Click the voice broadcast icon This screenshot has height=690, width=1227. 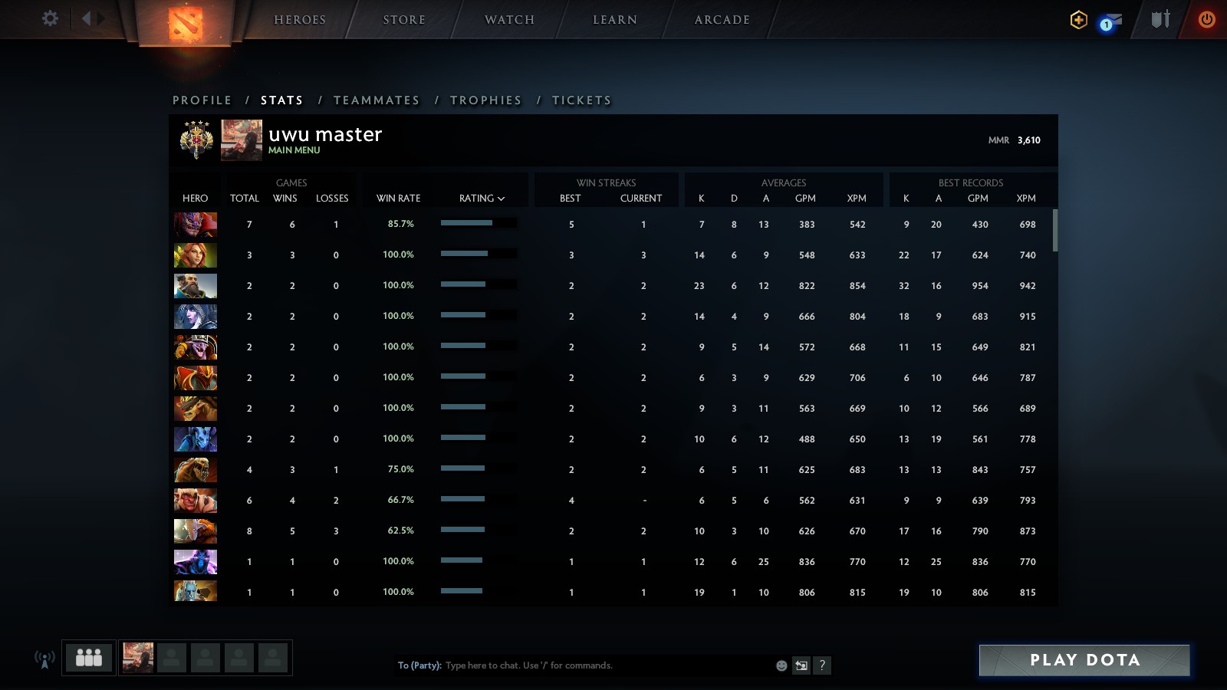[44, 659]
